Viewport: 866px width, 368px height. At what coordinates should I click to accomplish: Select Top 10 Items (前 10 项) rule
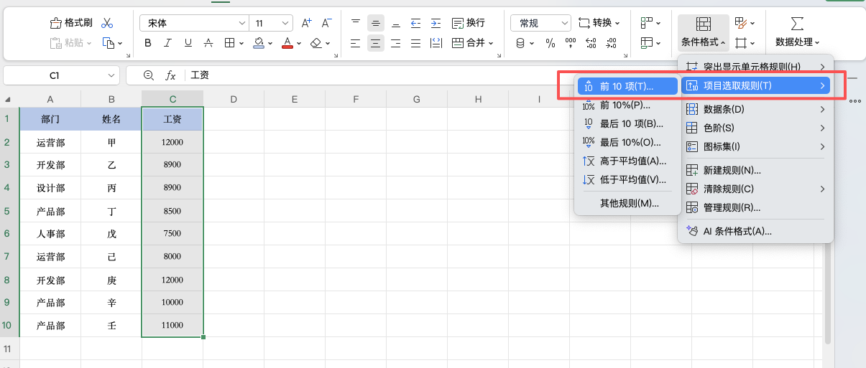(627, 86)
